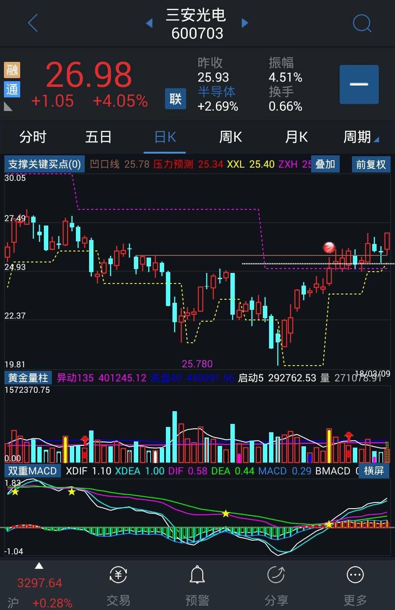The image size is (395, 610).
Task: Tap the back arrow icon
Action: tap(33, 23)
